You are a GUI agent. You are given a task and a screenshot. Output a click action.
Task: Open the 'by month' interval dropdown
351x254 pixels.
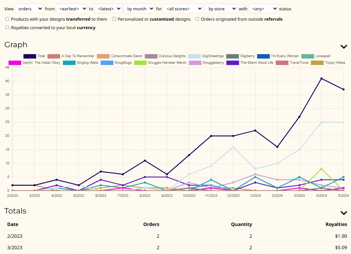pos(139,9)
